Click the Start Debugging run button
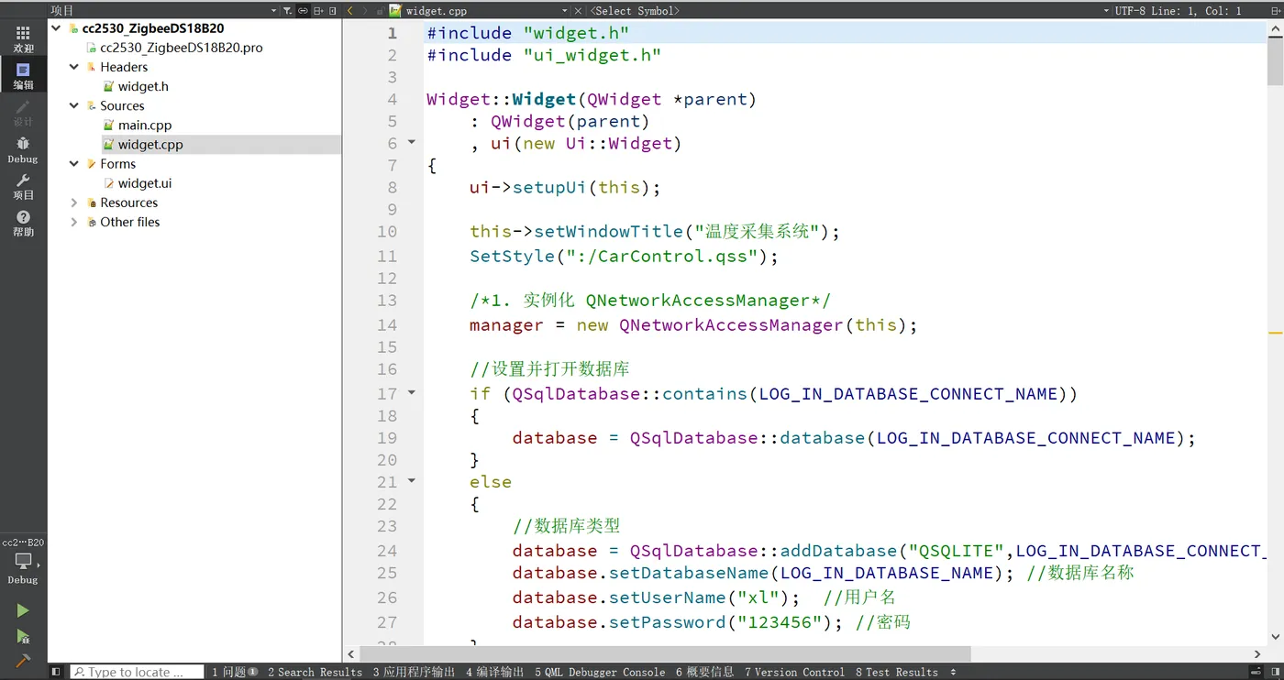Image resolution: width=1284 pixels, height=680 pixels. [x=23, y=636]
